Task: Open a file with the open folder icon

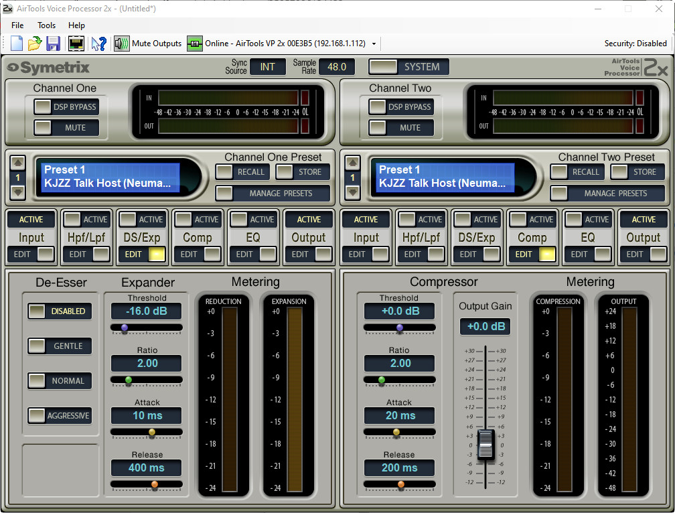Action: pyautogui.click(x=34, y=44)
